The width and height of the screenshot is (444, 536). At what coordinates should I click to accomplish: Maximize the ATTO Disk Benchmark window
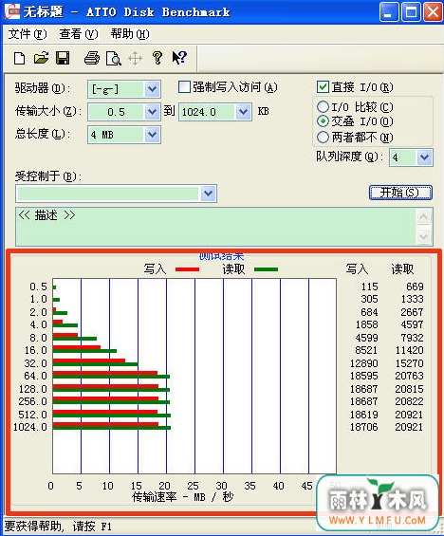411,12
